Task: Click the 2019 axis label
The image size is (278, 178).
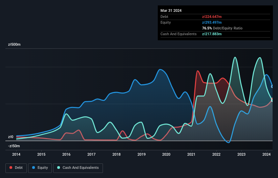Action: [142, 154]
